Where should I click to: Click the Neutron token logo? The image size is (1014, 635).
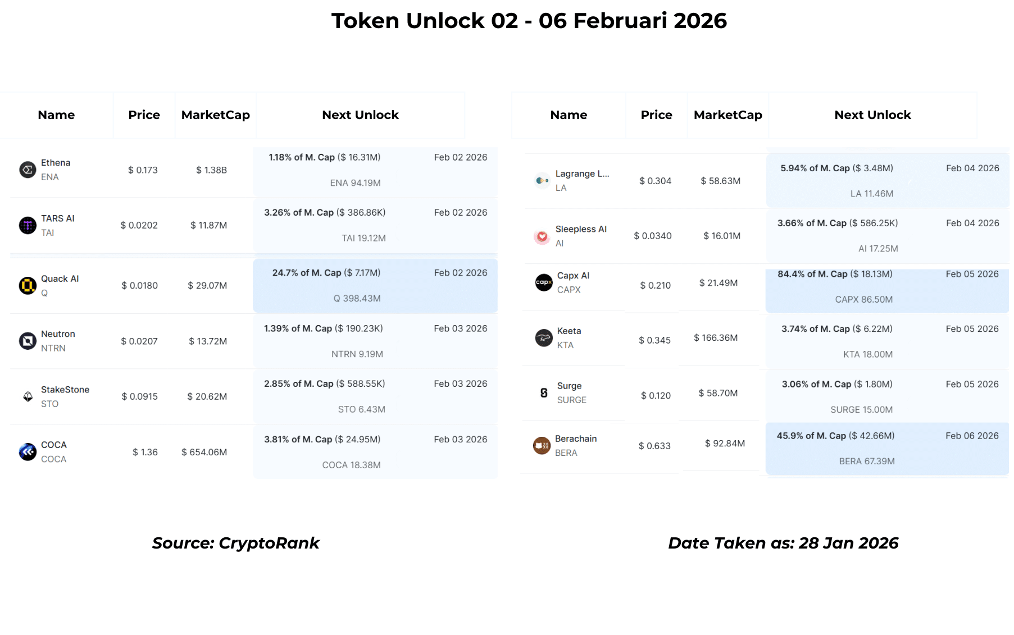(x=28, y=341)
